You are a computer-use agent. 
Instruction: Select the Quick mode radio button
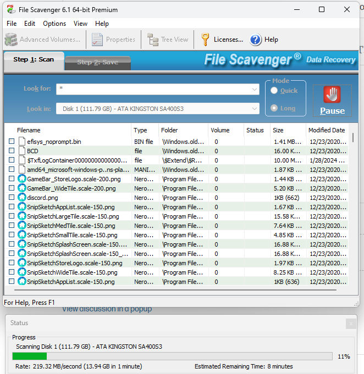coord(274,91)
